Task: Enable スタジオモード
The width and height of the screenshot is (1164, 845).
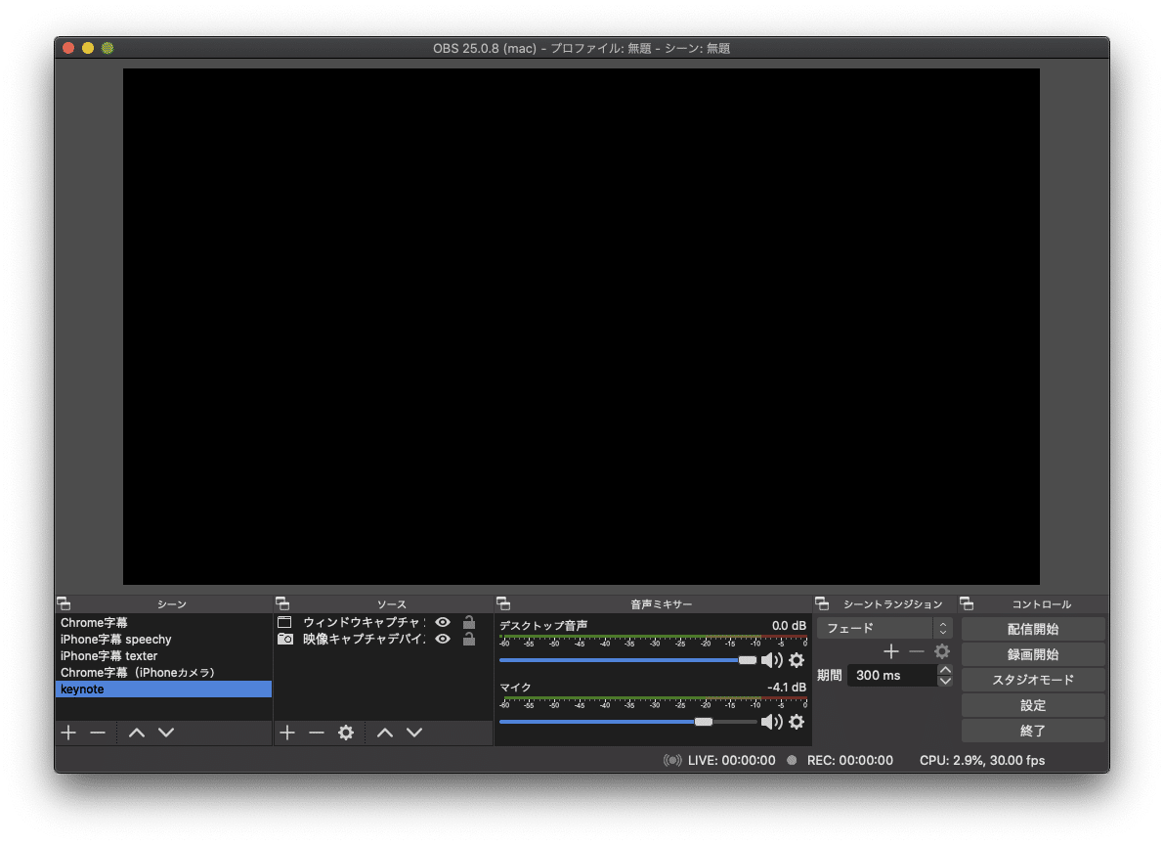Action: pyautogui.click(x=1033, y=680)
